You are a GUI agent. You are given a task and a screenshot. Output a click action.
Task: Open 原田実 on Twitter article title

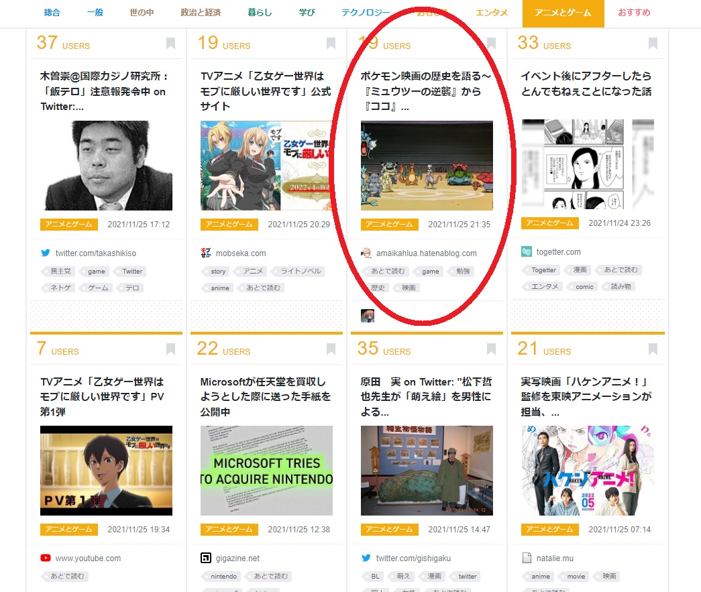(425, 397)
